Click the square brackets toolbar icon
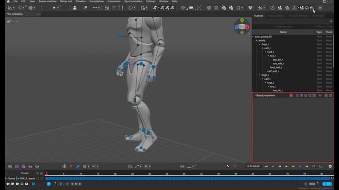 [121, 8]
